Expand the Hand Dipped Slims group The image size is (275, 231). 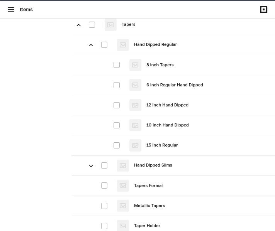[91, 166]
